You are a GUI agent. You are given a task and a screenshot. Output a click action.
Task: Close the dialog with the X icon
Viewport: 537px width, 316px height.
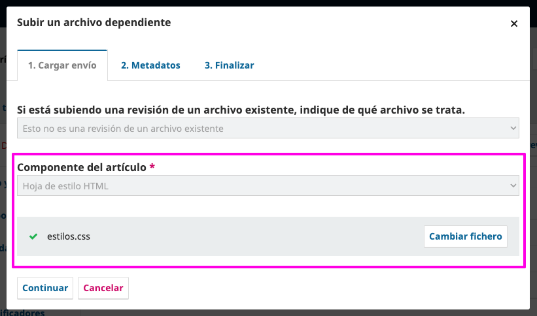514,24
